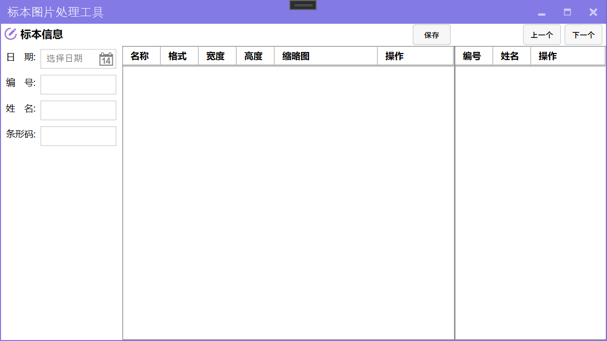The image size is (607, 341).
Task: Select the 格式 column header
Action: coord(179,56)
